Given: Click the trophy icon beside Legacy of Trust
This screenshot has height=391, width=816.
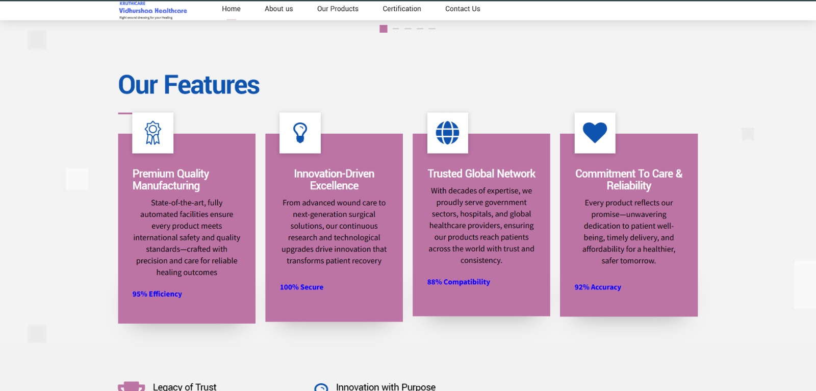Looking at the screenshot, I should [131, 386].
